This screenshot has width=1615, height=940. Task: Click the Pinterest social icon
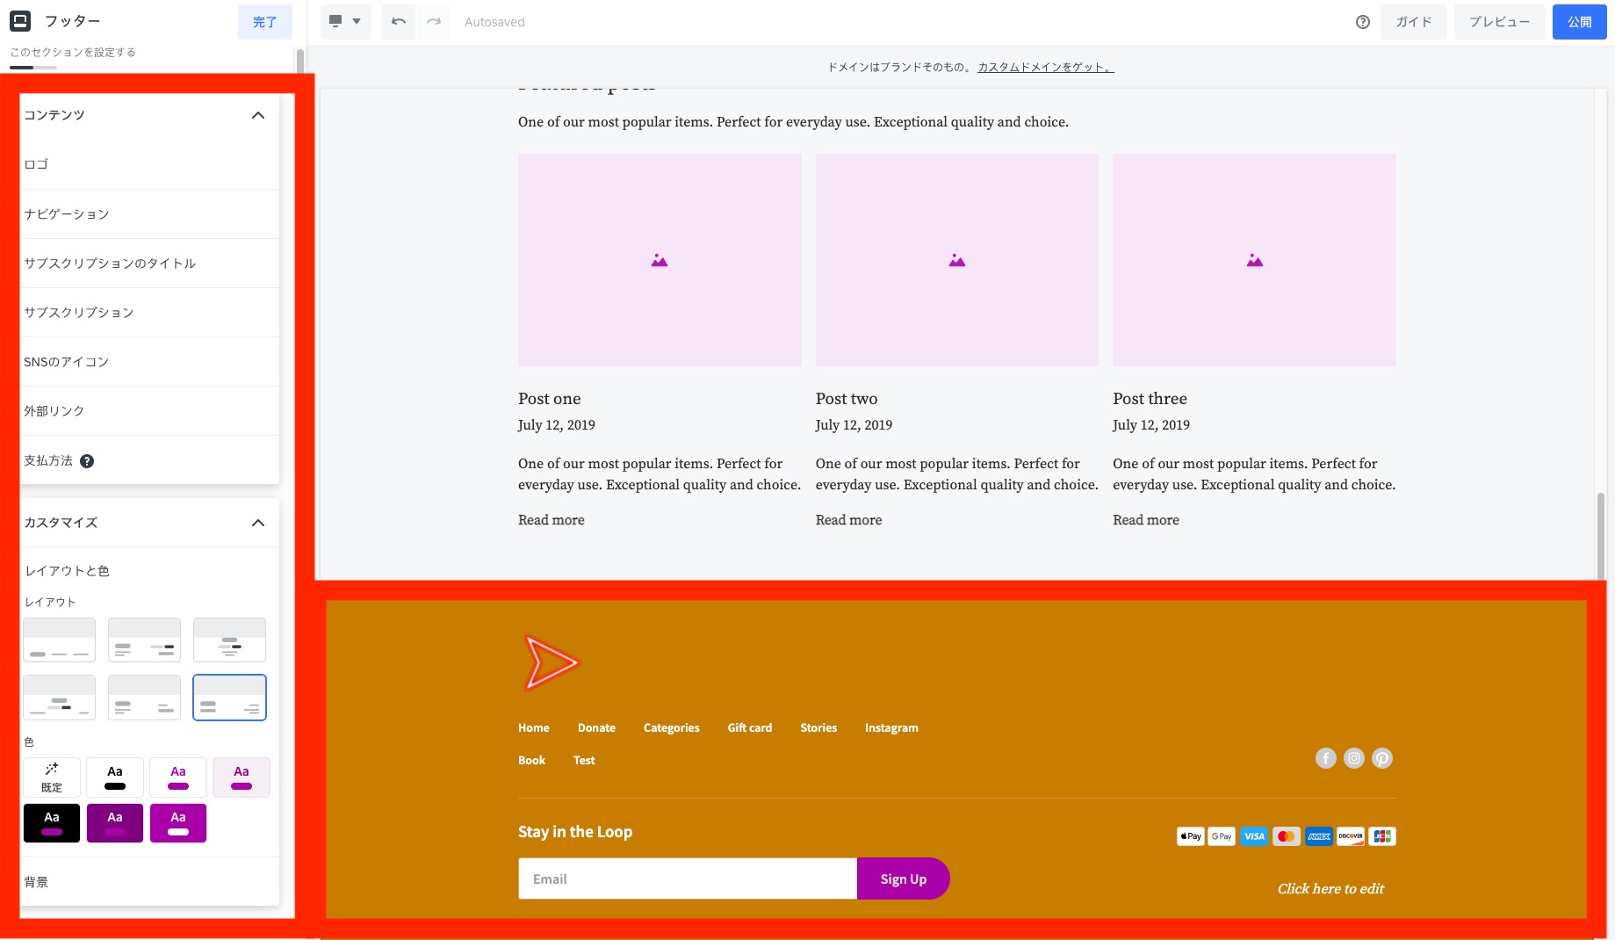pyautogui.click(x=1382, y=758)
